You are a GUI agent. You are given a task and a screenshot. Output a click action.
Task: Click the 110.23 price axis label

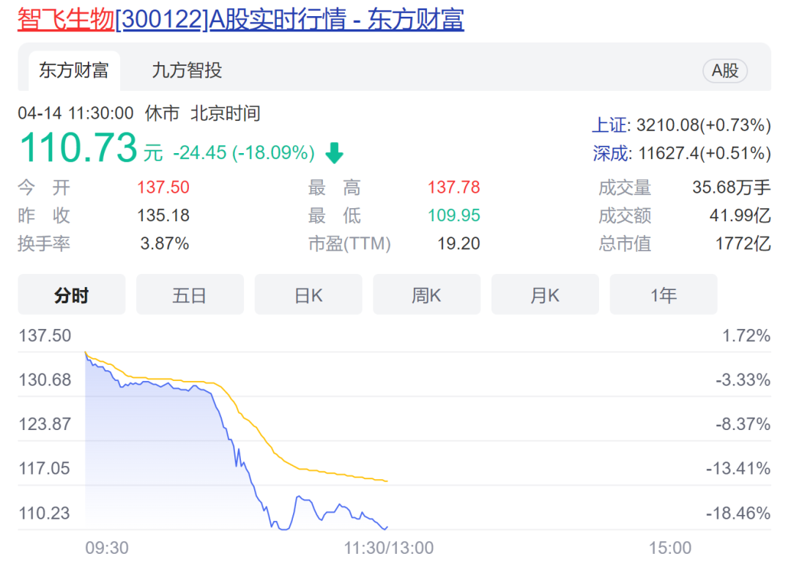tap(45, 514)
